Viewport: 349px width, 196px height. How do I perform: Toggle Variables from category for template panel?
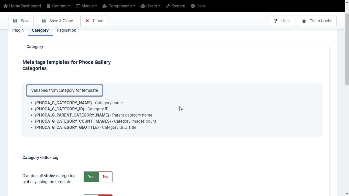[x=64, y=90]
